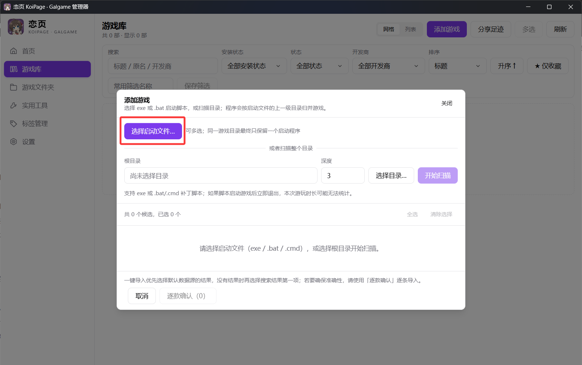
Task: Switch library view to 网格
Action: (388, 29)
